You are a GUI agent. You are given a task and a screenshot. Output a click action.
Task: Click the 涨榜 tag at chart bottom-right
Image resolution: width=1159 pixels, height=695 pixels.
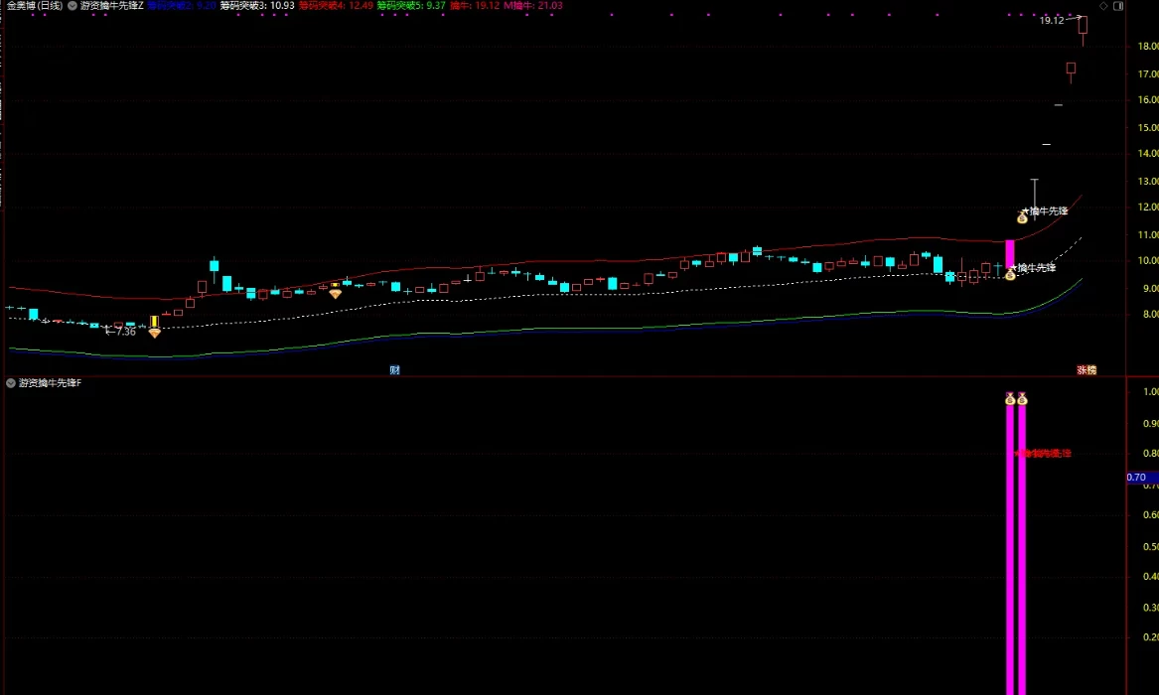tap(1087, 370)
